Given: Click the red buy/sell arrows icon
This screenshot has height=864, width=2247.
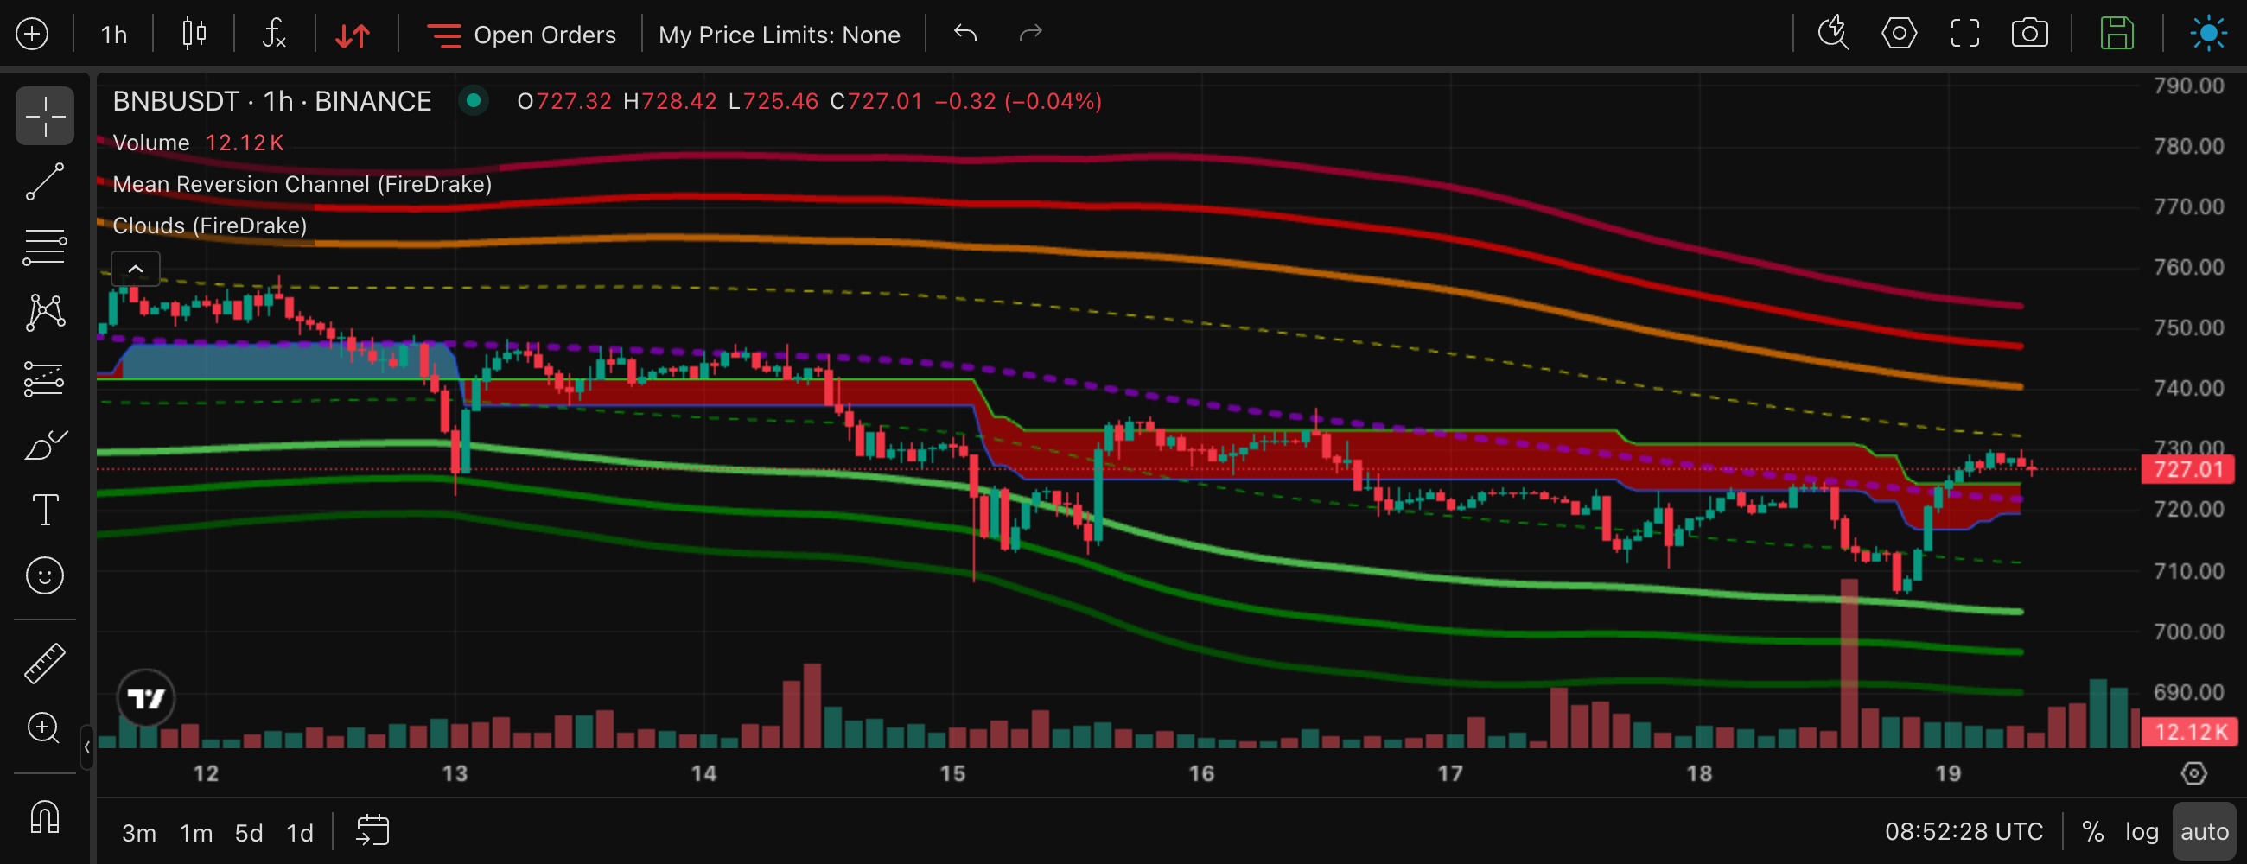Looking at the screenshot, I should [353, 35].
